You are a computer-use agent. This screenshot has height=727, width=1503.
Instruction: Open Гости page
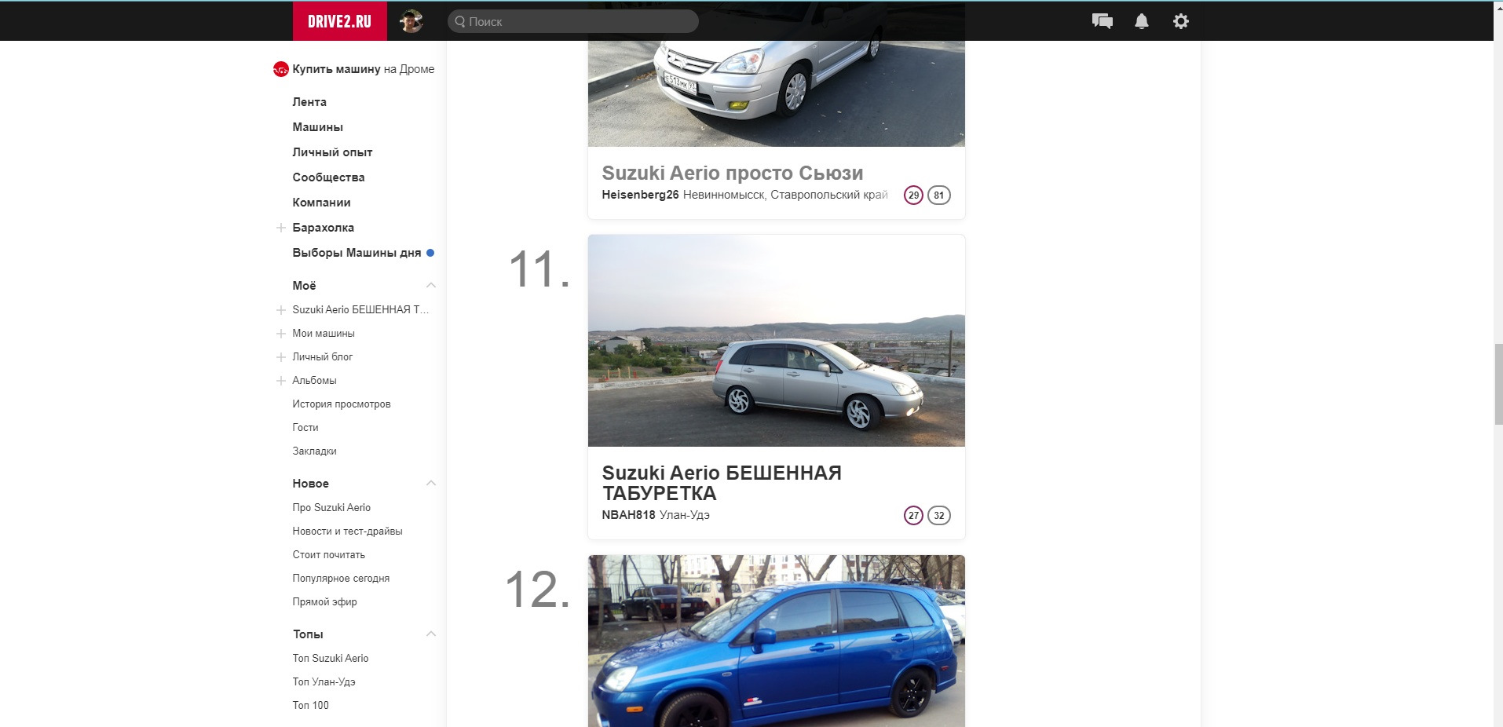click(x=305, y=428)
